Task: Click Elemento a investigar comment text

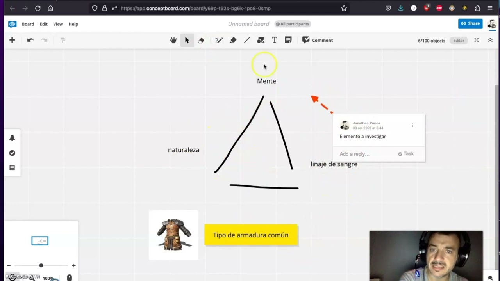Action: tap(363, 136)
